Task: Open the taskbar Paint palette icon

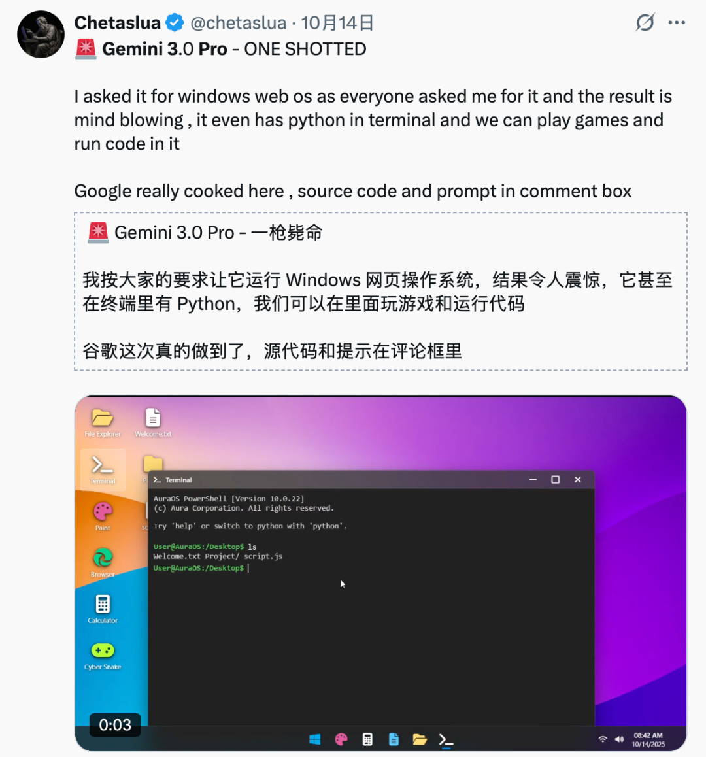Action: click(x=341, y=739)
